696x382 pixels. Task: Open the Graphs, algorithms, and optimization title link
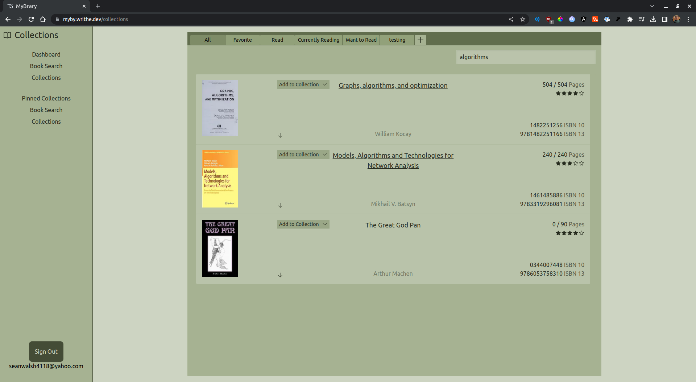[x=393, y=85]
